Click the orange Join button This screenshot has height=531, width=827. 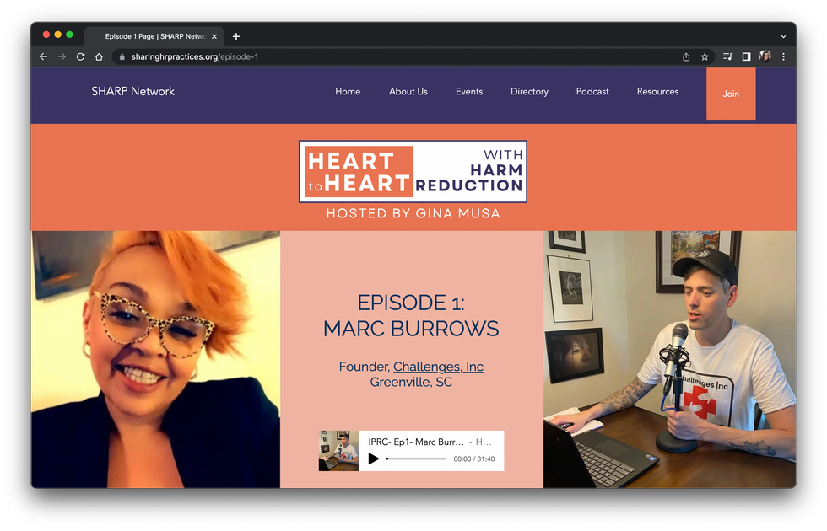tap(731, 94)
